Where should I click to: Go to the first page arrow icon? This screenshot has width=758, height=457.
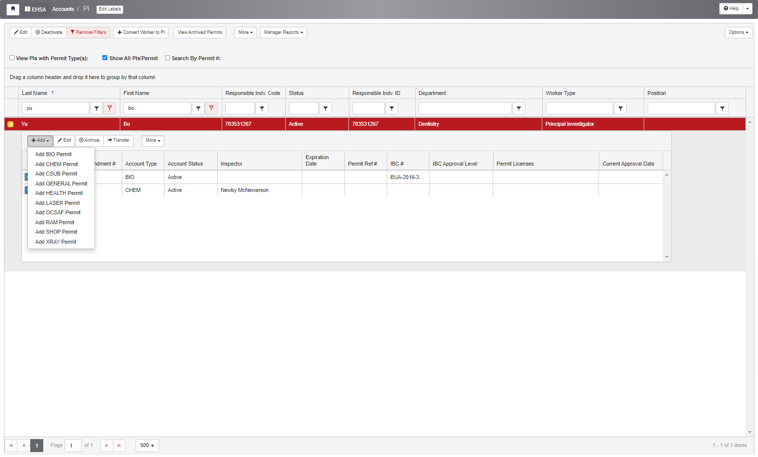pos(11,446)
